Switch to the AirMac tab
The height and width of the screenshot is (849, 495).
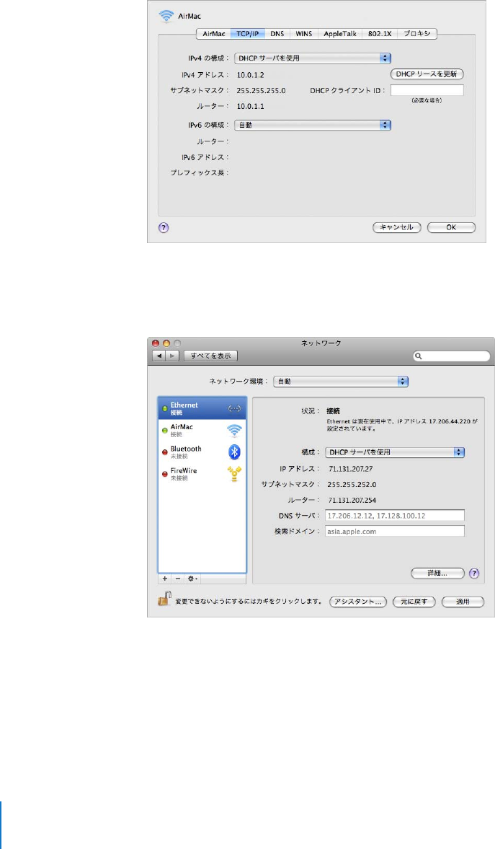point(214,34)
